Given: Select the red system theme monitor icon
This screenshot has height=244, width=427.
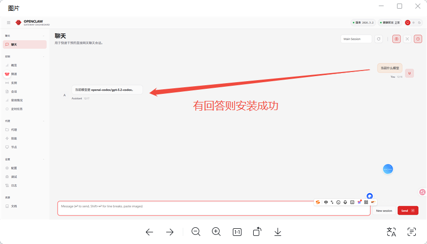Looking at the screenshot, I should 408,22.
